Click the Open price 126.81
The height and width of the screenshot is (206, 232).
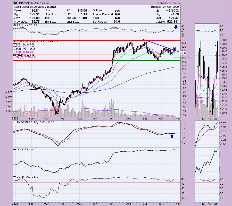click(x=35, y=11)
